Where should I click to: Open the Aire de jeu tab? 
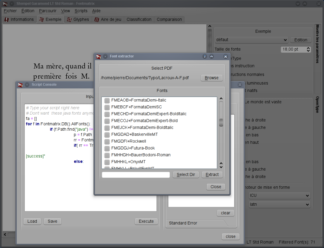pos(108,19)
